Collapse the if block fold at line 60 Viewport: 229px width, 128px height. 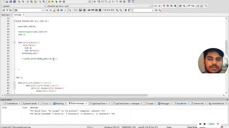point(14,88)
